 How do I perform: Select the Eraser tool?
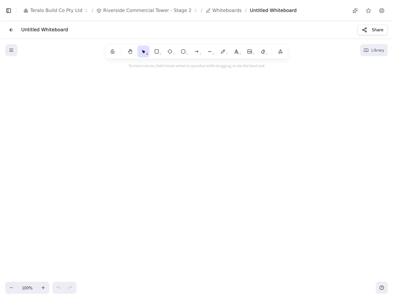pos(263,52)
